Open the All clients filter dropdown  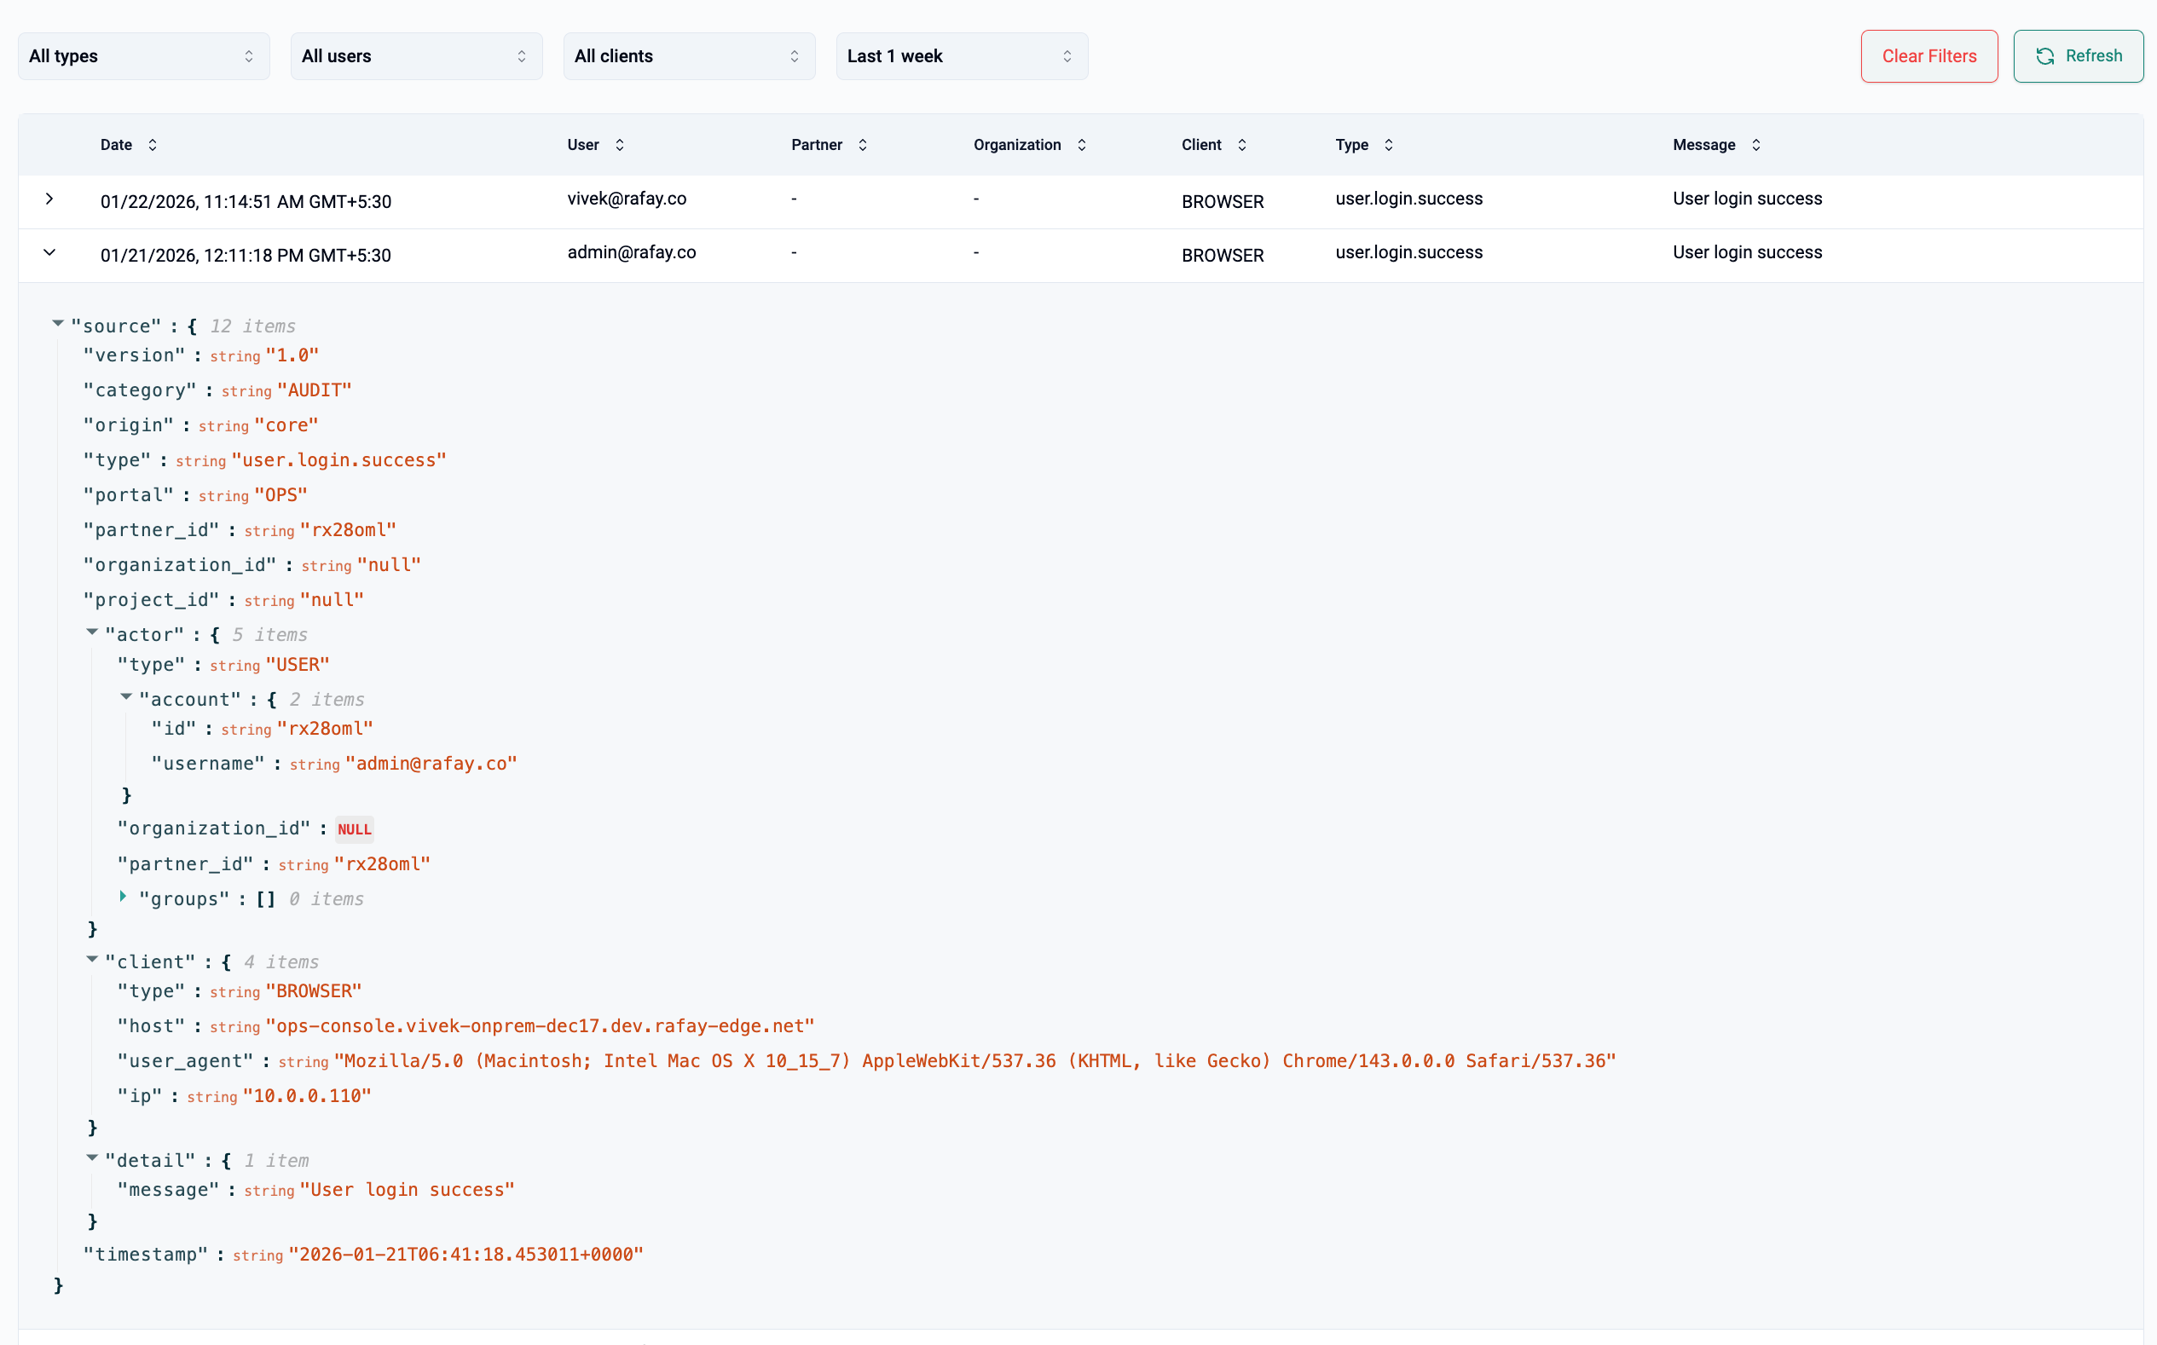689,56
